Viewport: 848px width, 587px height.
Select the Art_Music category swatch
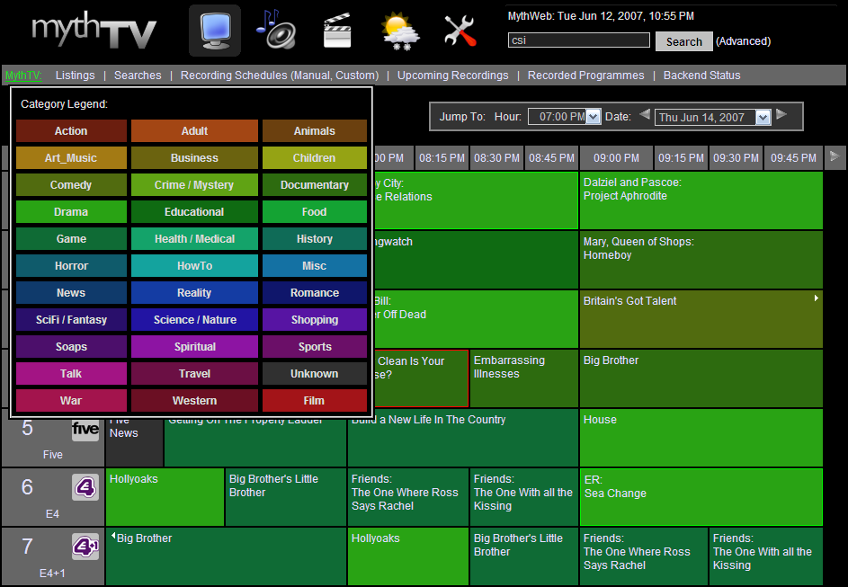(x=71, y=158)
